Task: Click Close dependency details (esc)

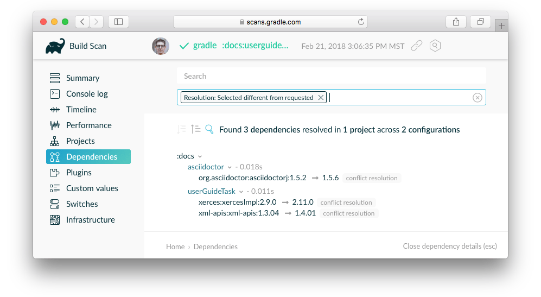Action: point(450,246)
